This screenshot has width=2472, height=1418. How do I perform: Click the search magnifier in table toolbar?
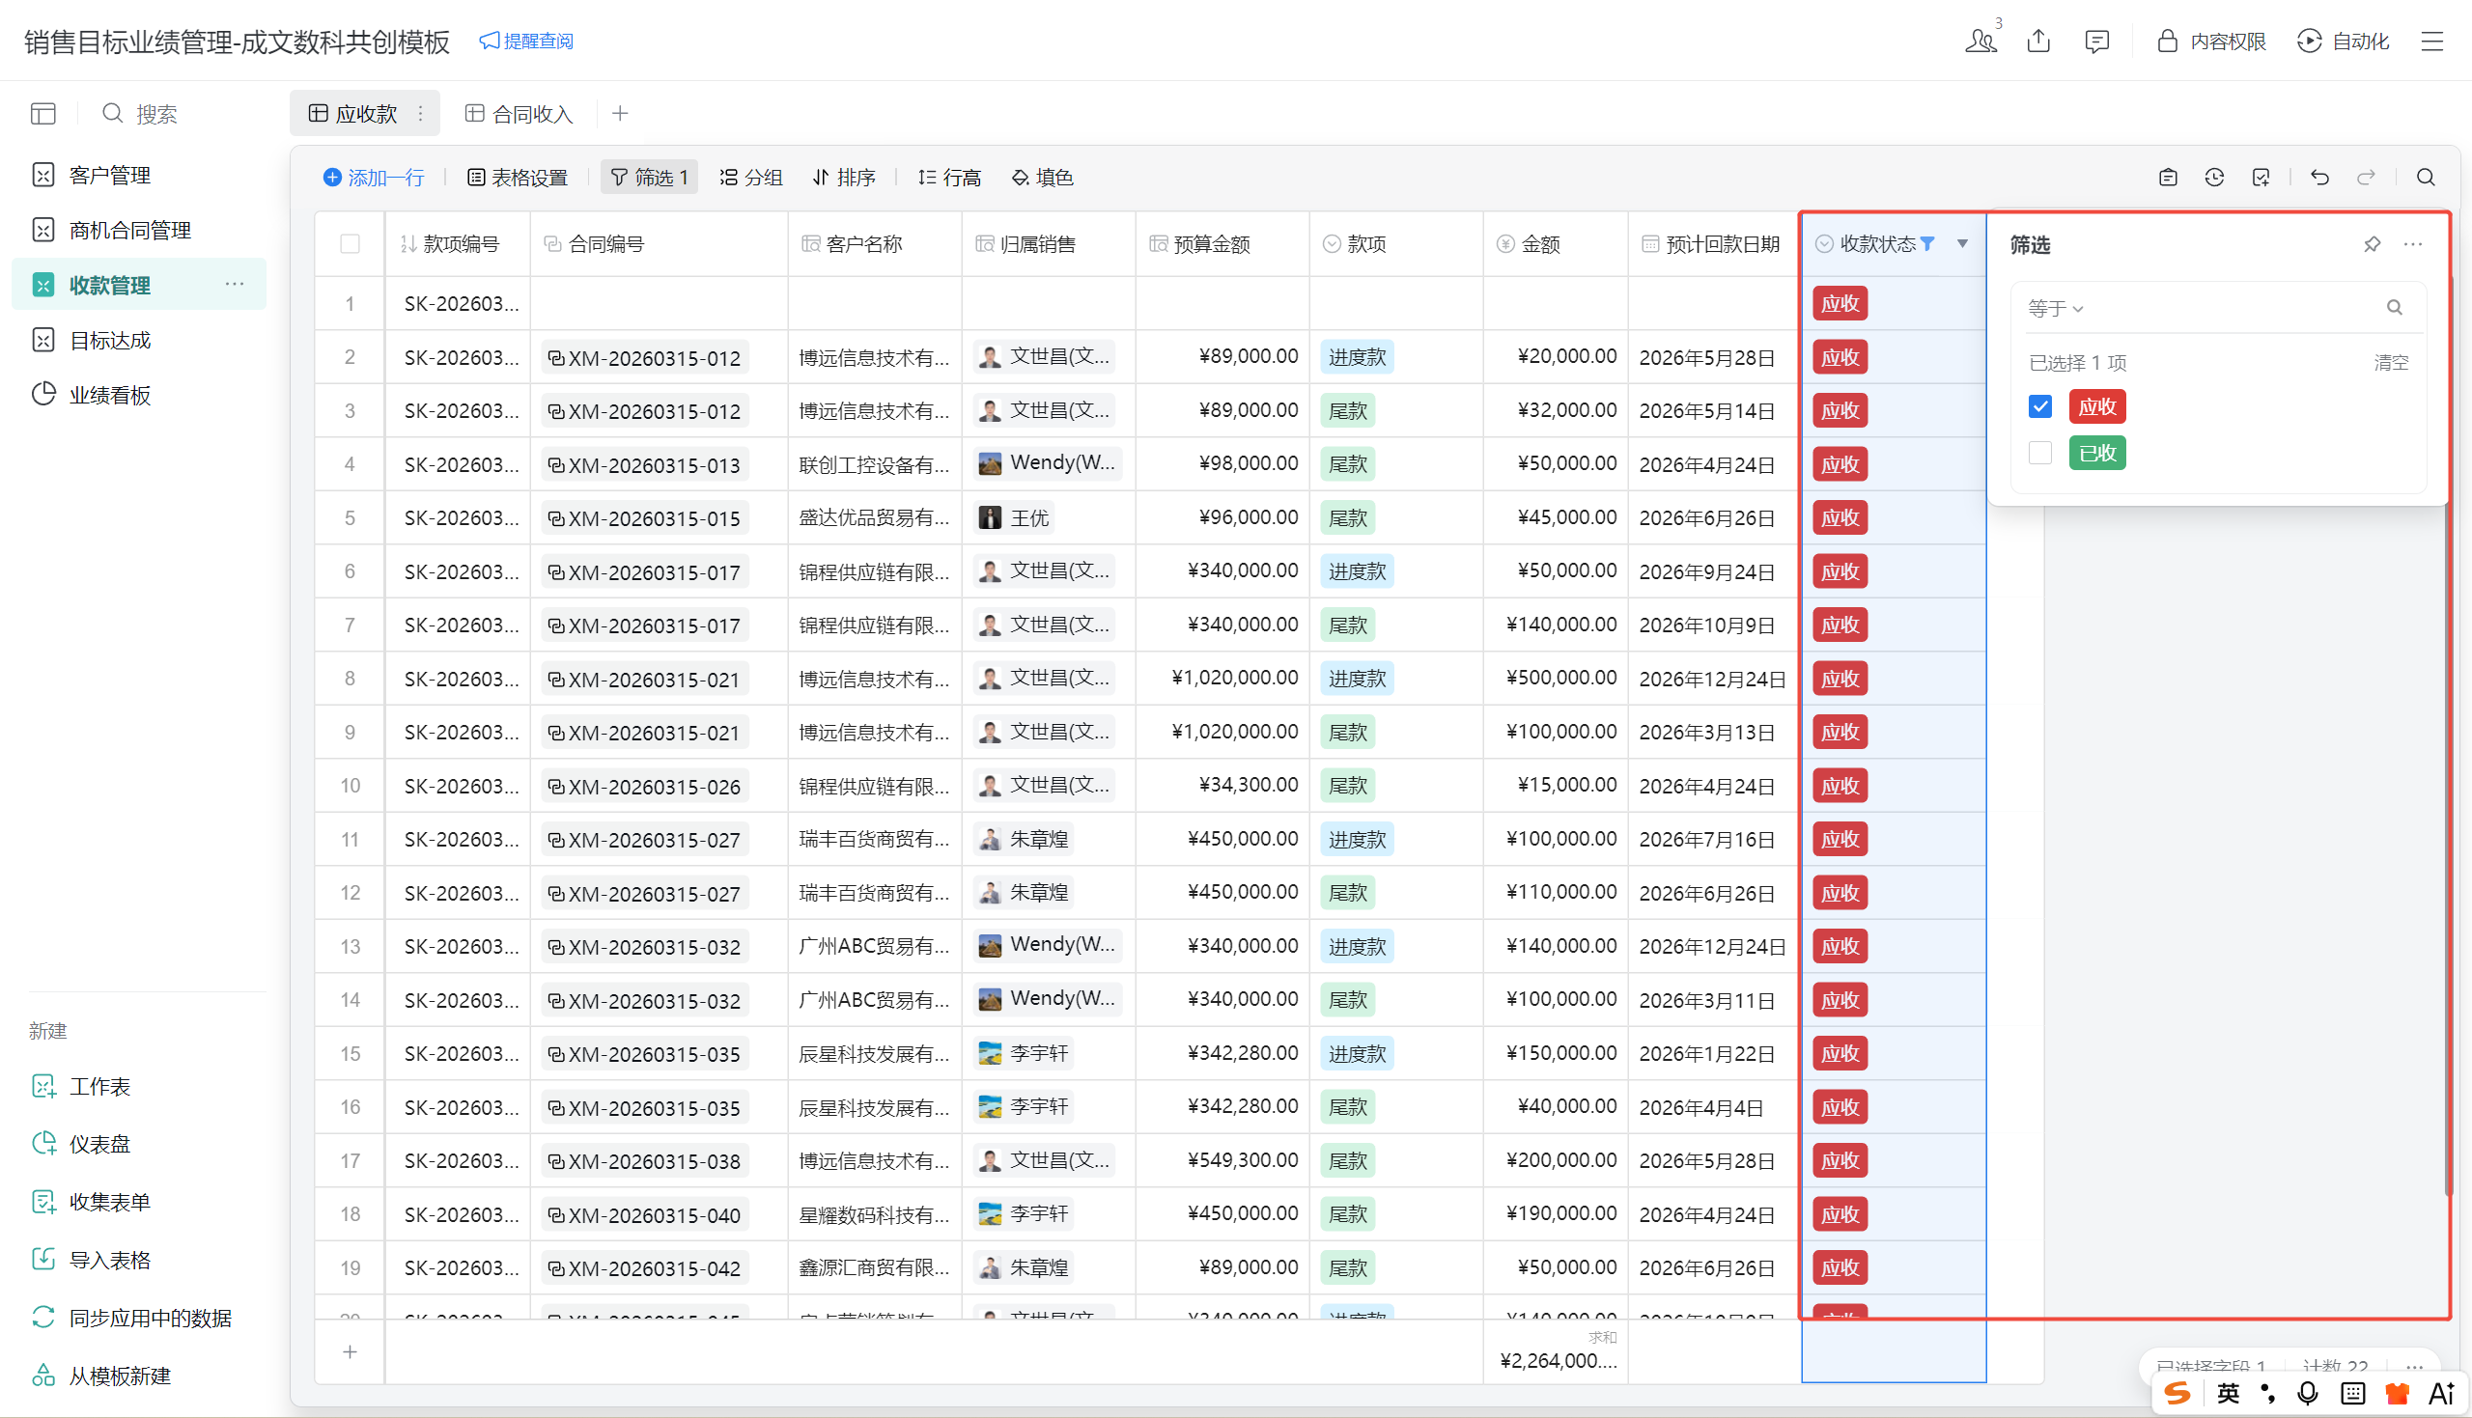(x=2426, y=178)
